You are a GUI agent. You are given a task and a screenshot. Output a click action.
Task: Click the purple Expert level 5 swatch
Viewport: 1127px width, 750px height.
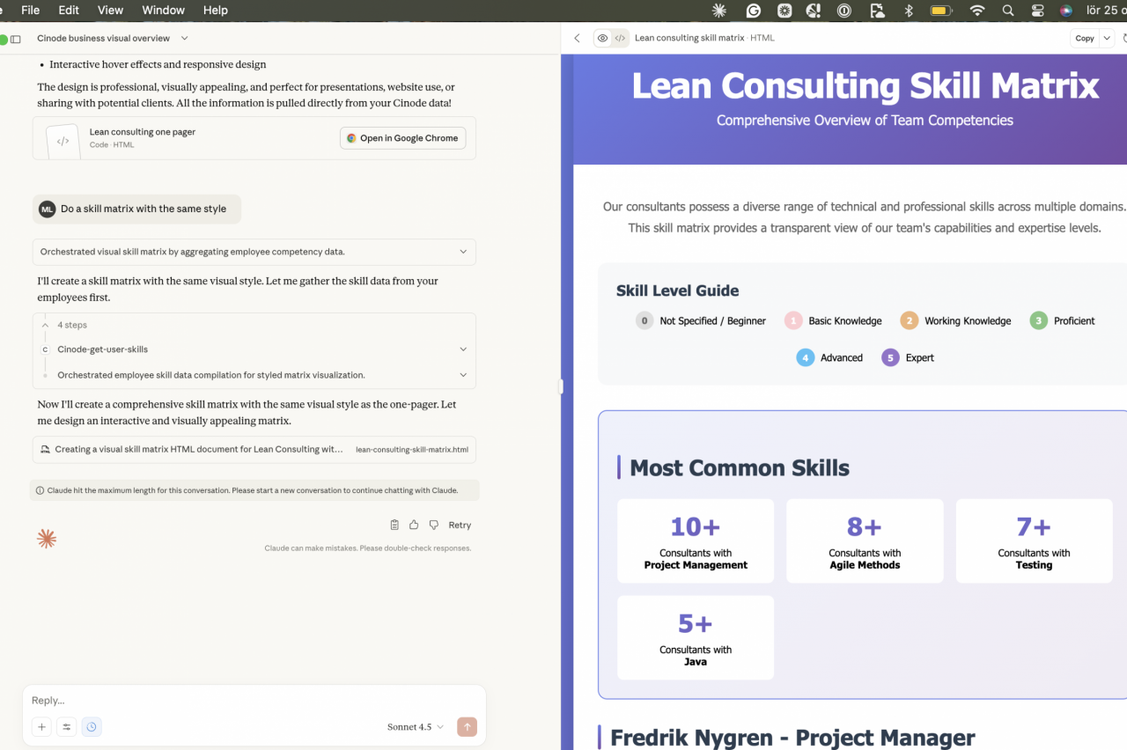pyautogui.click(x=890, y=357)
